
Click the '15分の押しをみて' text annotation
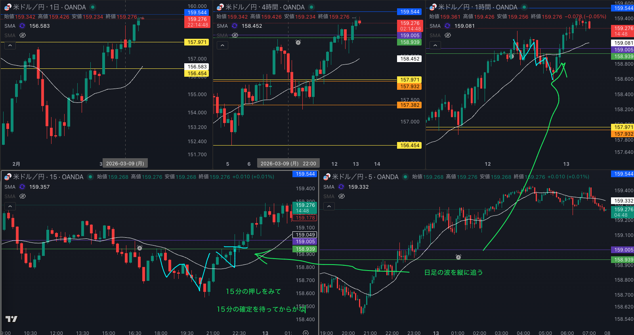click(253, 291)
